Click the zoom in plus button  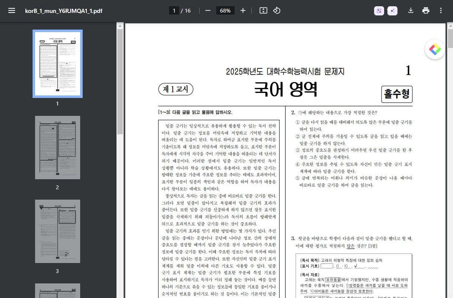[243, 11]
